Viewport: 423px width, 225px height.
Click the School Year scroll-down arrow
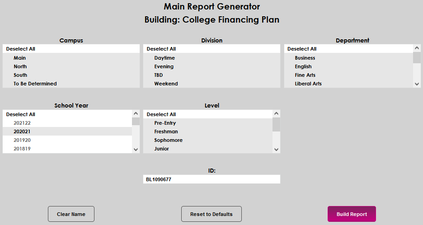coord(136,149)
